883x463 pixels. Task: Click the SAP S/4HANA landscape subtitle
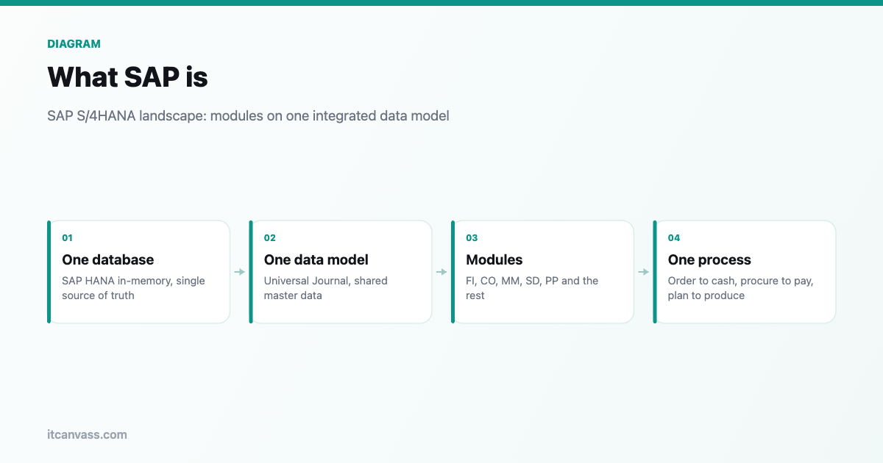click(x=248, y=115)
